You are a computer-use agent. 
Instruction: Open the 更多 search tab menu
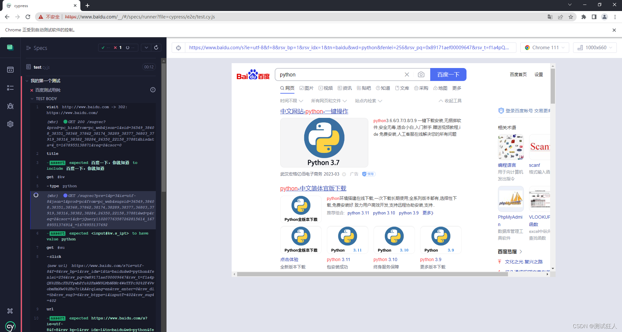point(457,88)
